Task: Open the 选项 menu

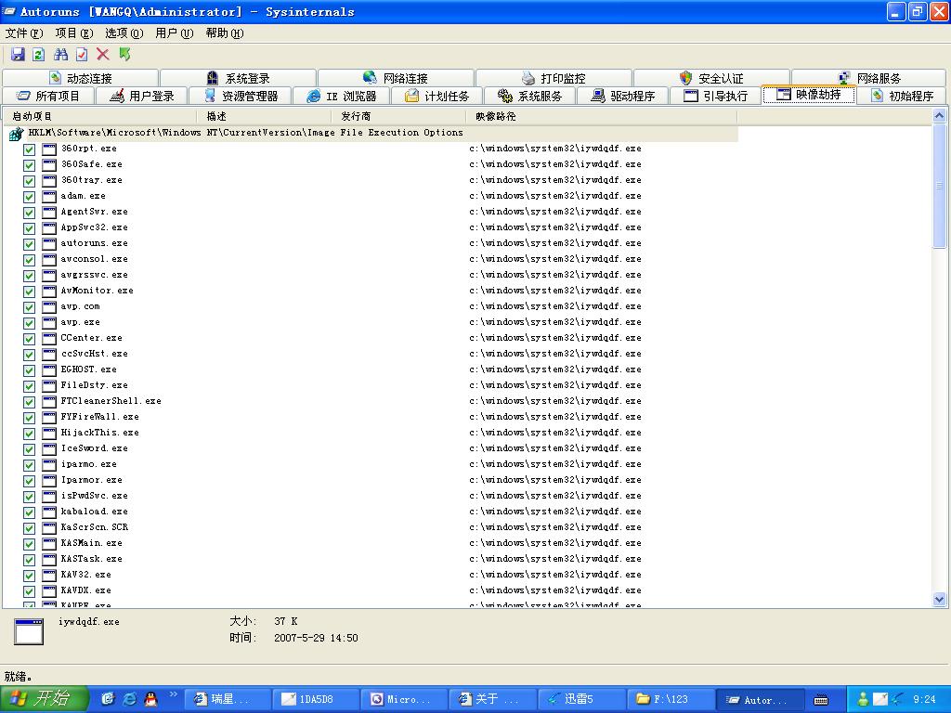Action: (124, 32)
